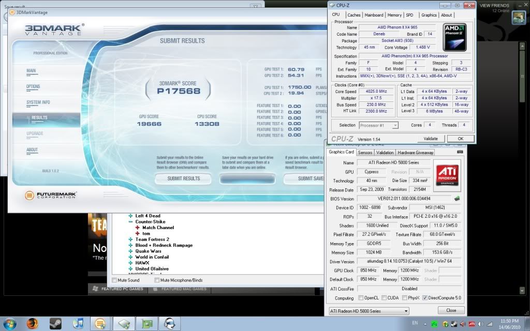Click the GPU-Z camera screenshot icon
The width and height of the screenshot is (530, 331).
tap(460, 152)
